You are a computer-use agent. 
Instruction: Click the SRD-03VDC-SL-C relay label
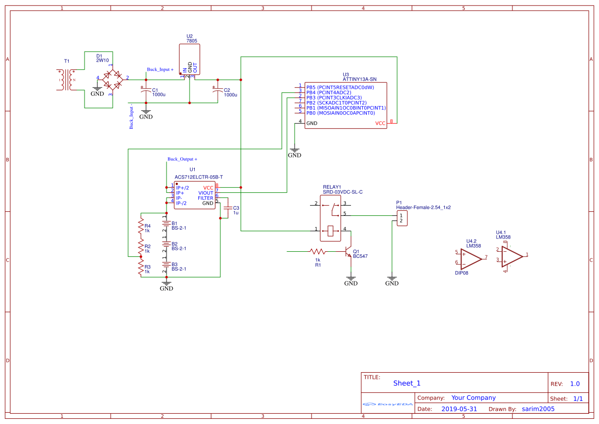click(x=343, y=192)
